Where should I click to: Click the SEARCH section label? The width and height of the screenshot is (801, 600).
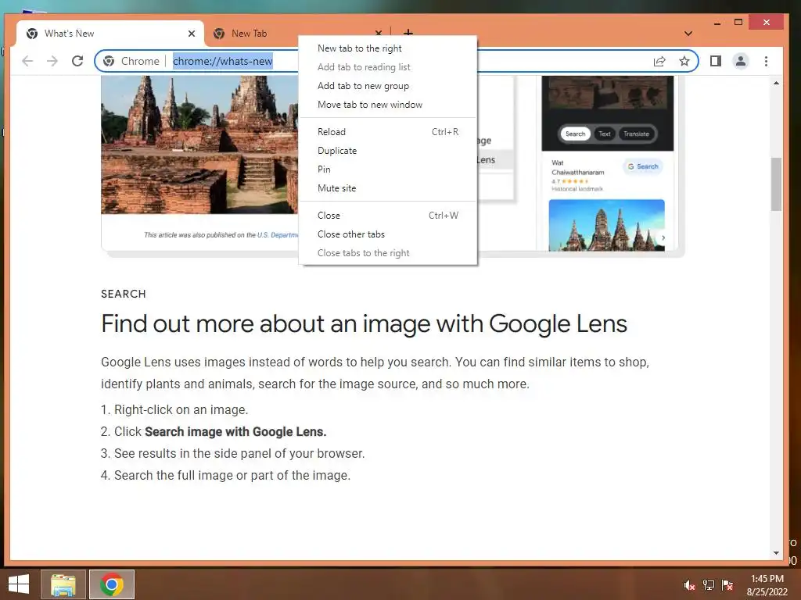click(x=124, y=294)
